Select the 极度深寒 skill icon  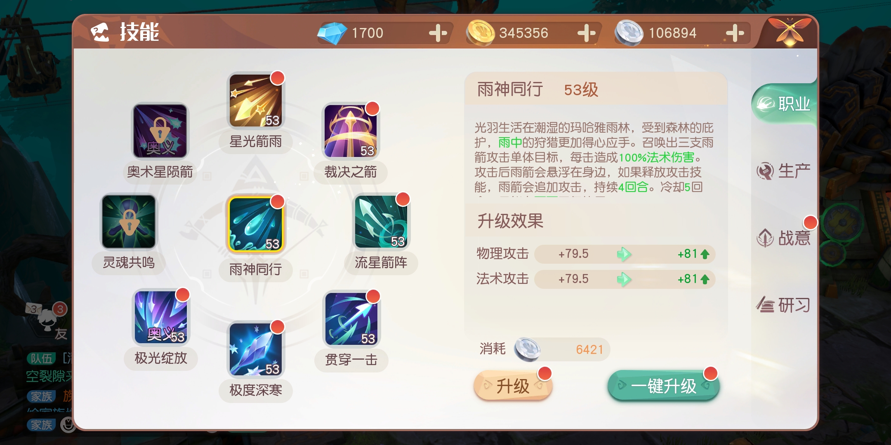coord(255,349)
